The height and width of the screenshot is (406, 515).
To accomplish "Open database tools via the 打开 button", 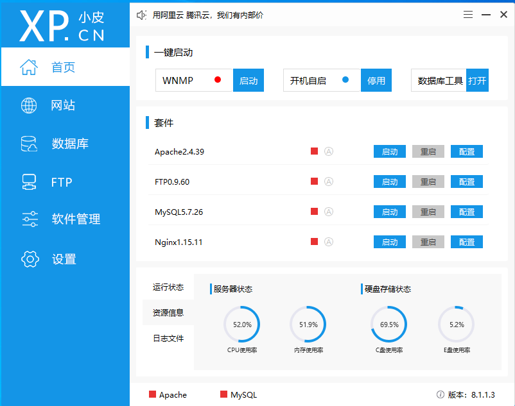I will pyautogui.click(x=477, y=80).
